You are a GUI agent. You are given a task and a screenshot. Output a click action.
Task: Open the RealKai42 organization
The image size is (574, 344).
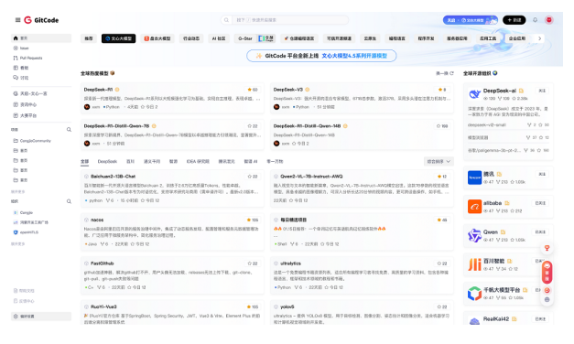tap(496, 319)
